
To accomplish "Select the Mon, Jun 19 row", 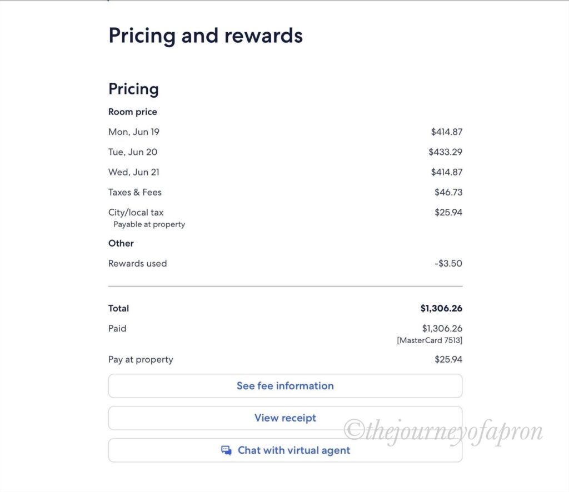I will click(x=285, y=132).
